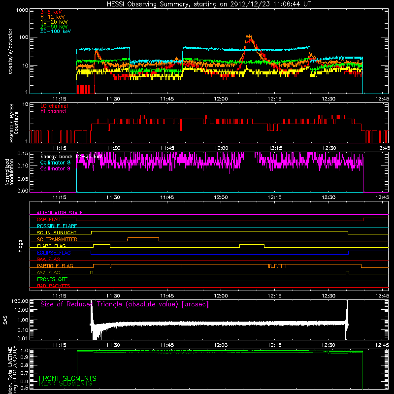Viewport: 394px width, 394px height.
Task: Click the POSSIBLE FLARE flag label
Action: pos(57,226)
